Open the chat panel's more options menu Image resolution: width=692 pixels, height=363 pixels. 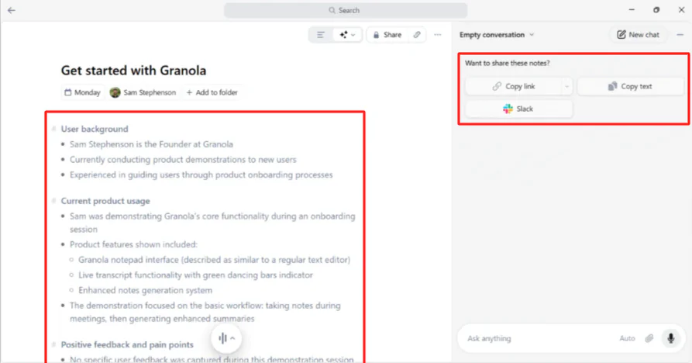click(680, 35)
